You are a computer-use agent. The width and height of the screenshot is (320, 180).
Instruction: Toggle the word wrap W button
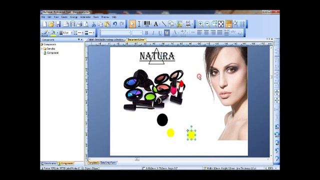(166, 32)
